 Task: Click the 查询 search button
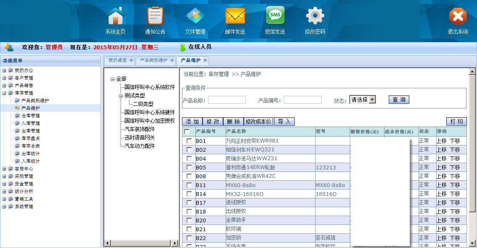pyautogui.click(x=398, y=100)
